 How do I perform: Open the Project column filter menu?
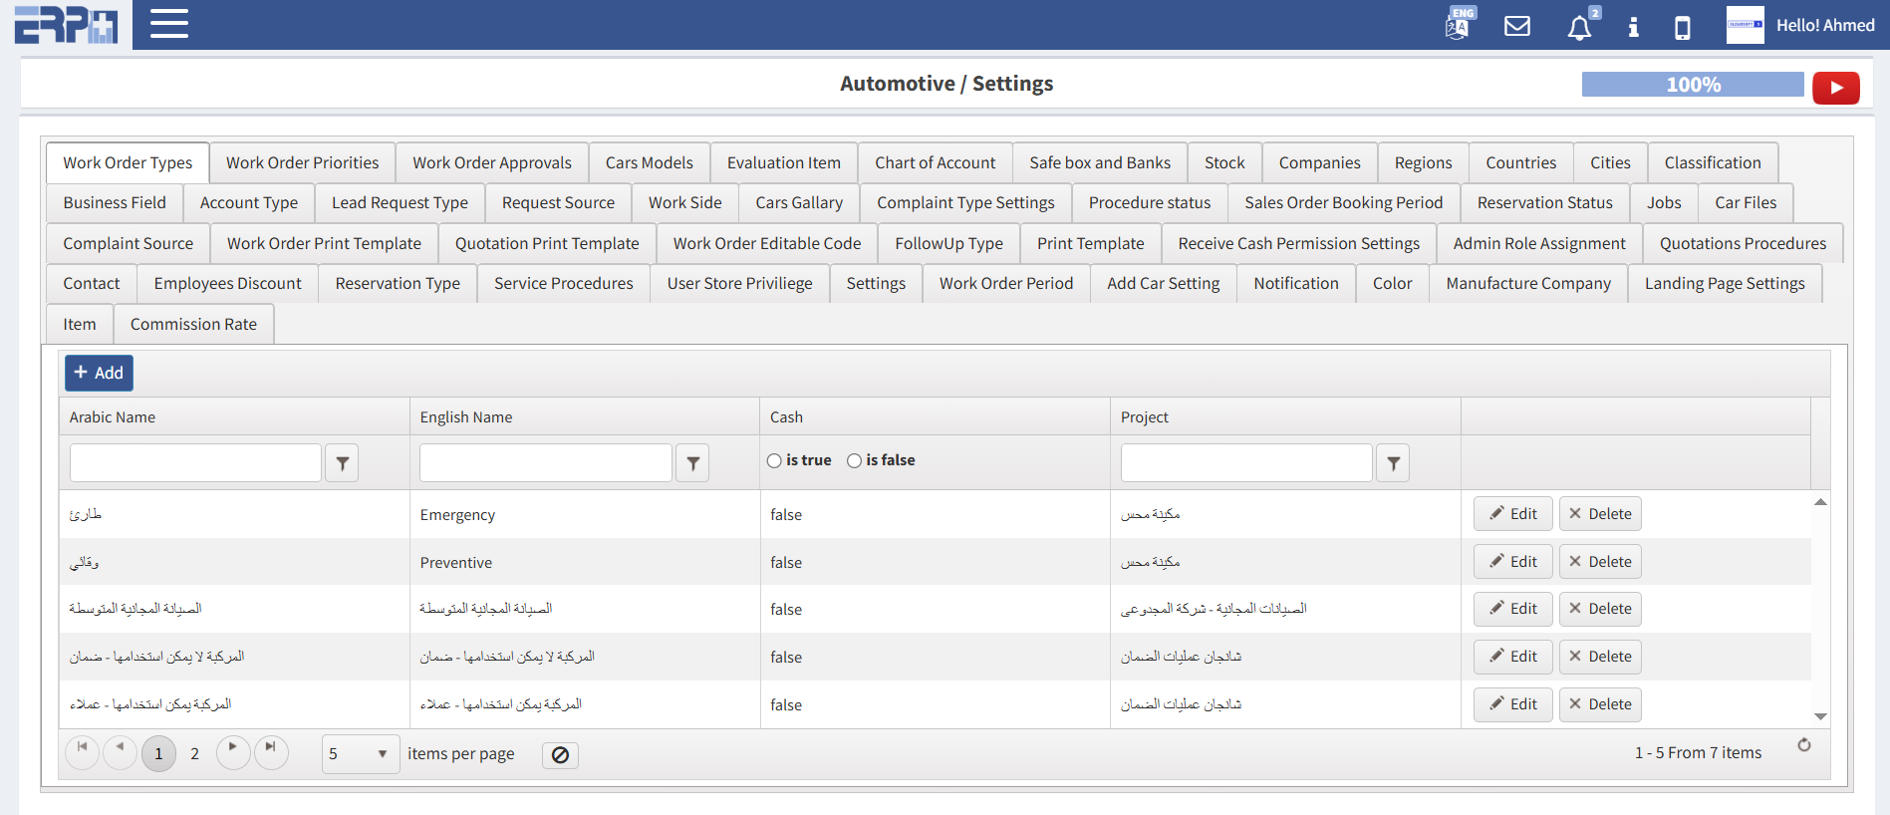point(1393,463)
